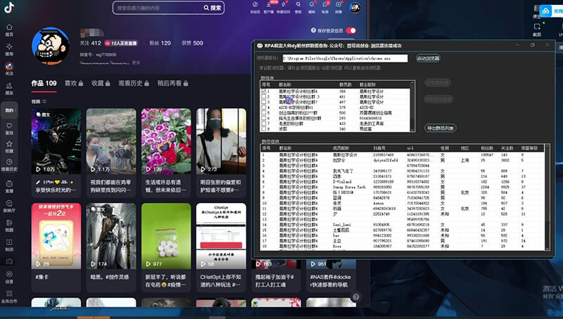Click the Douyin search input field
The width and height of the screenshot is (563, 319).
coord(158,8)
